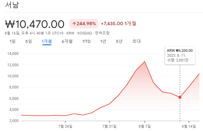Select the 1일 time range tab
The image size is (203, 131).
[12, 41]
